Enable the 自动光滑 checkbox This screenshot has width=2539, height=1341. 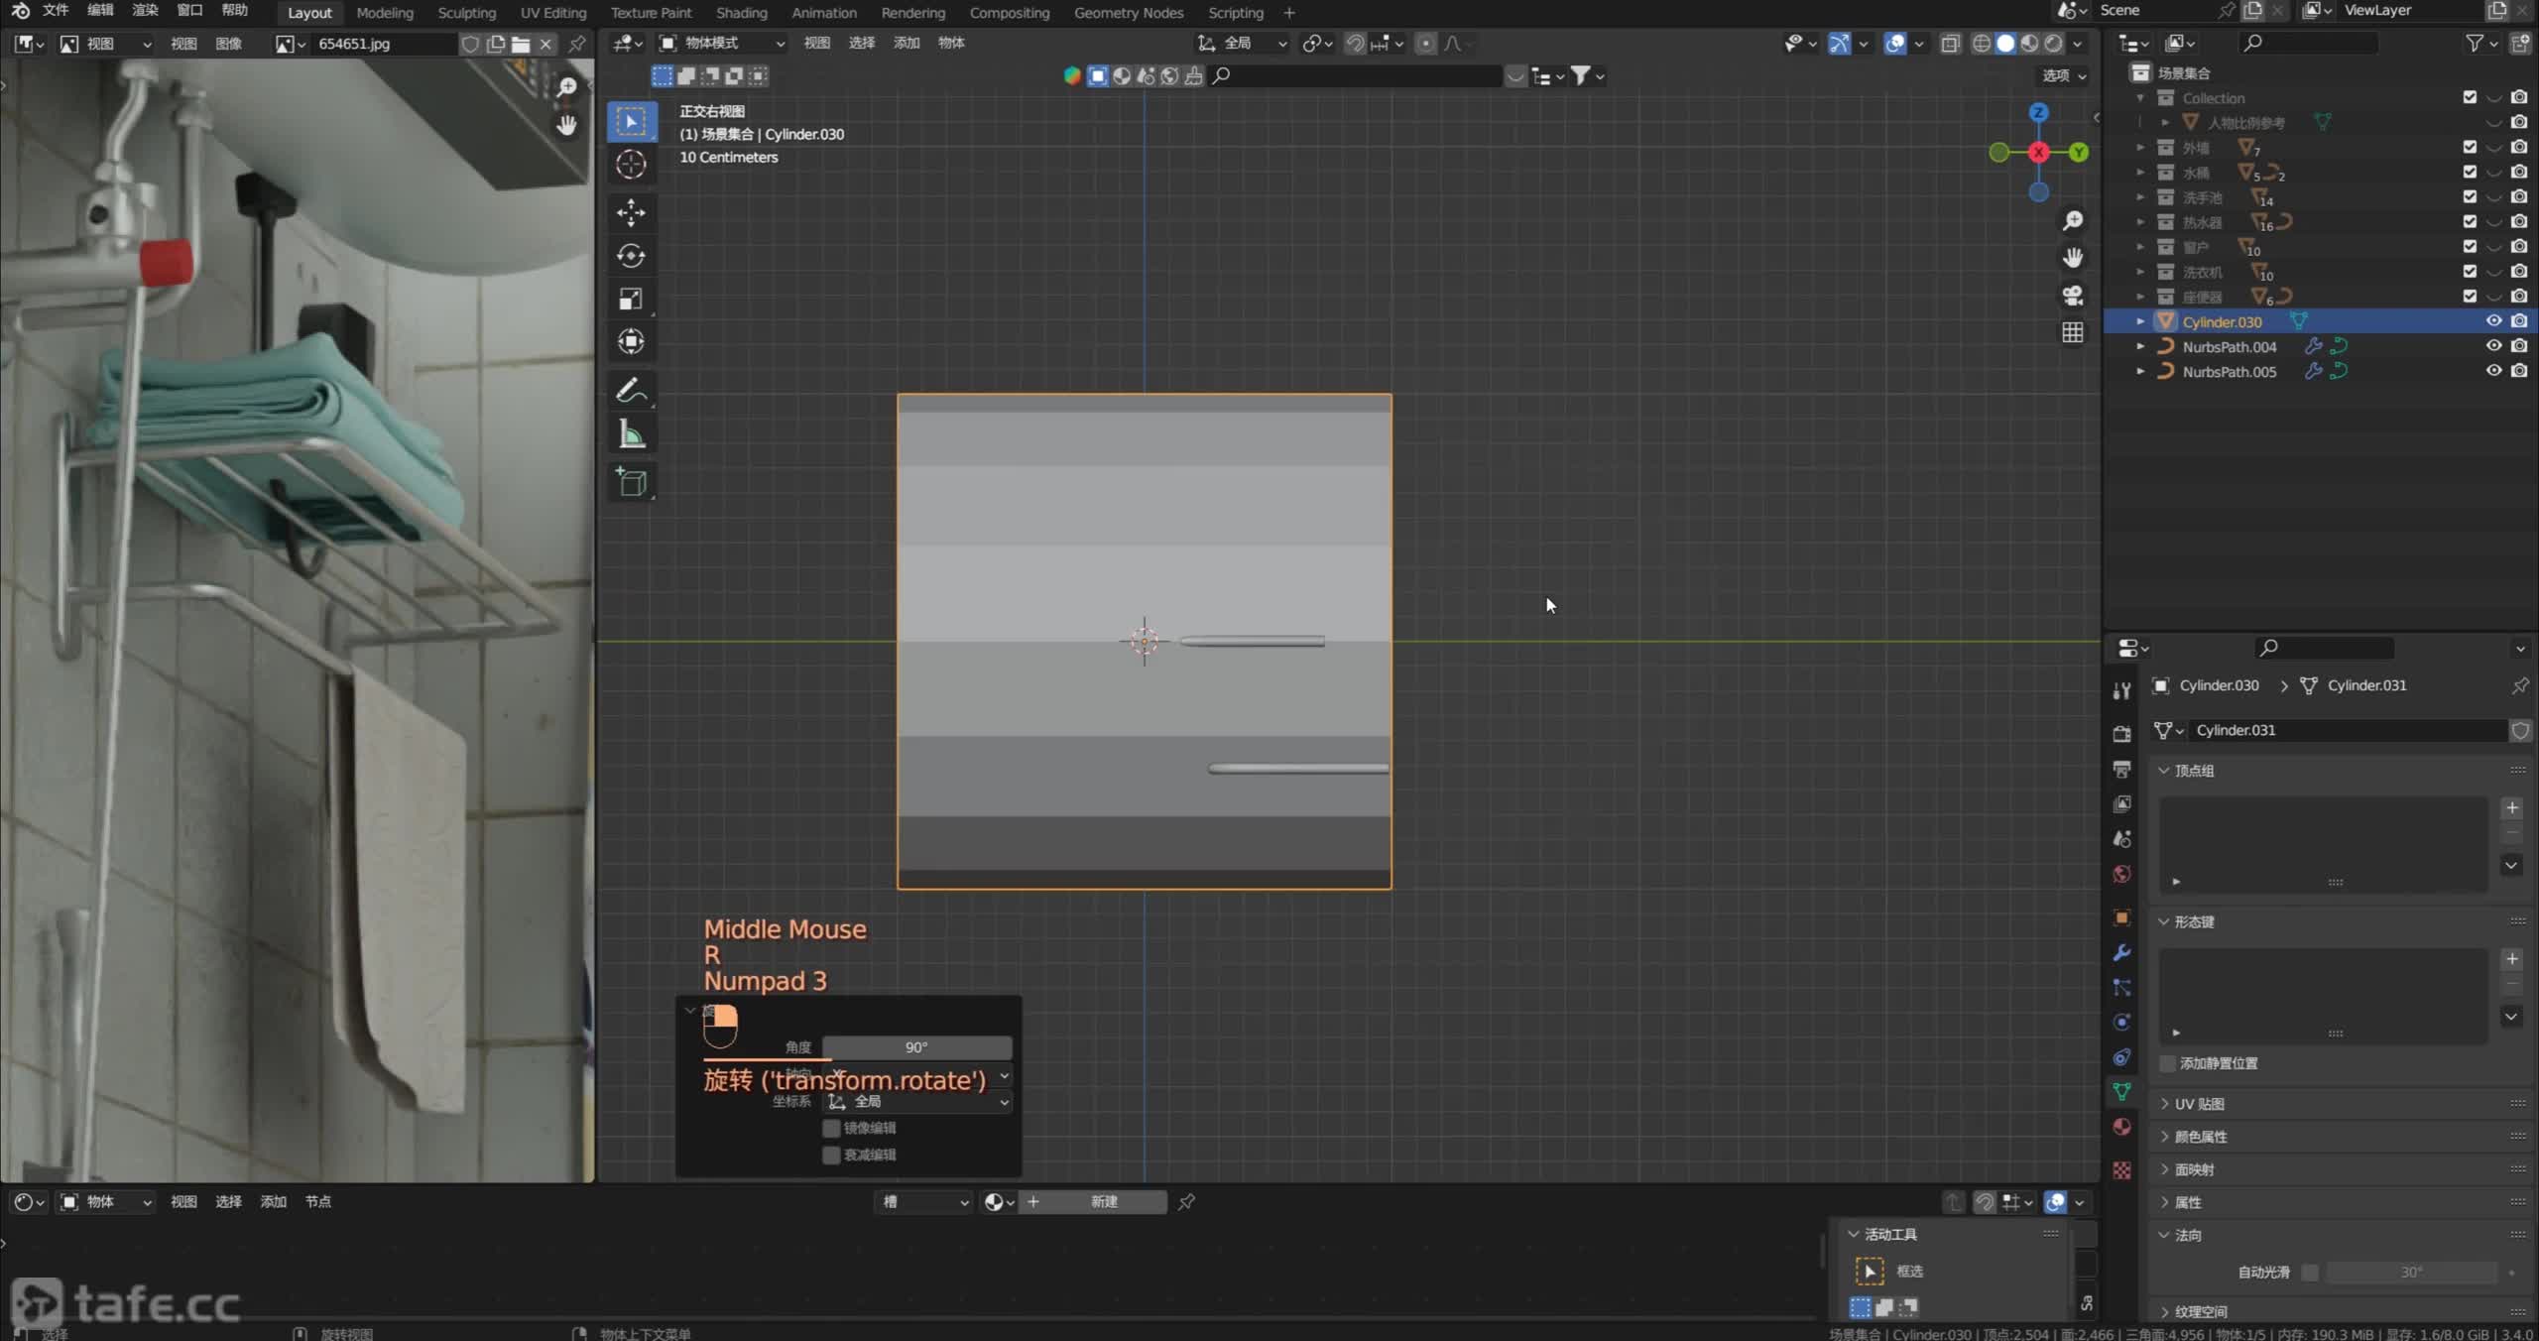point(2310,1272)
